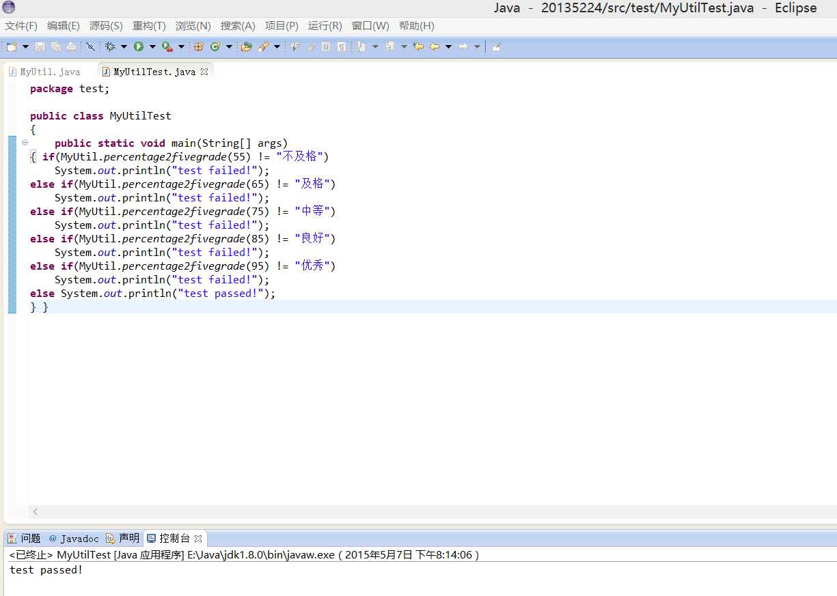This screenshot has width=837, height=596.
Task: Click the Back navigation arrow icon
Action: click(x=434, y=46)
